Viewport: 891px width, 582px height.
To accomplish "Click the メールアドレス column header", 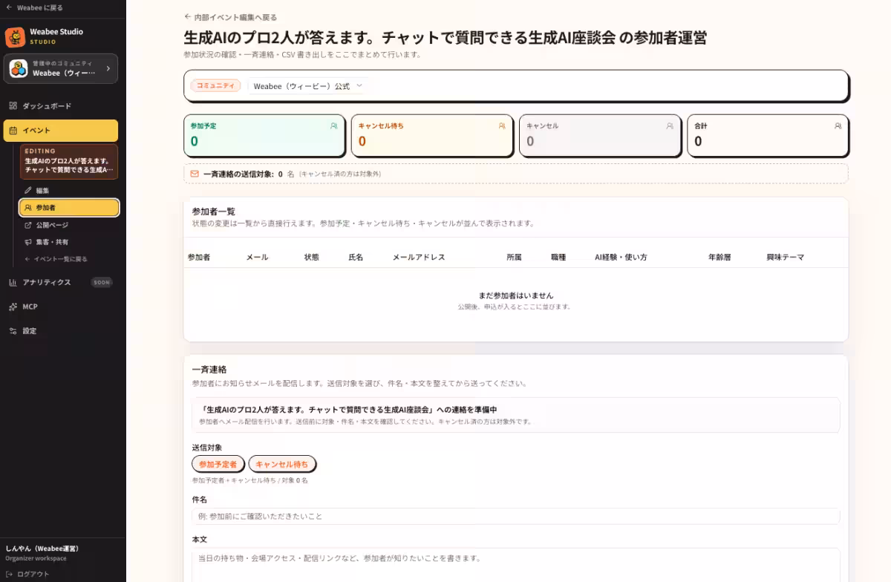I will pos(419,257).
